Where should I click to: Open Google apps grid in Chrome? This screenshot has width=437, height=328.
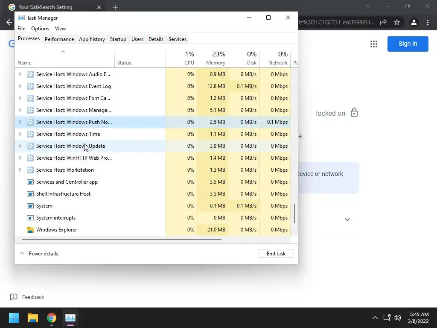(374, 44)
